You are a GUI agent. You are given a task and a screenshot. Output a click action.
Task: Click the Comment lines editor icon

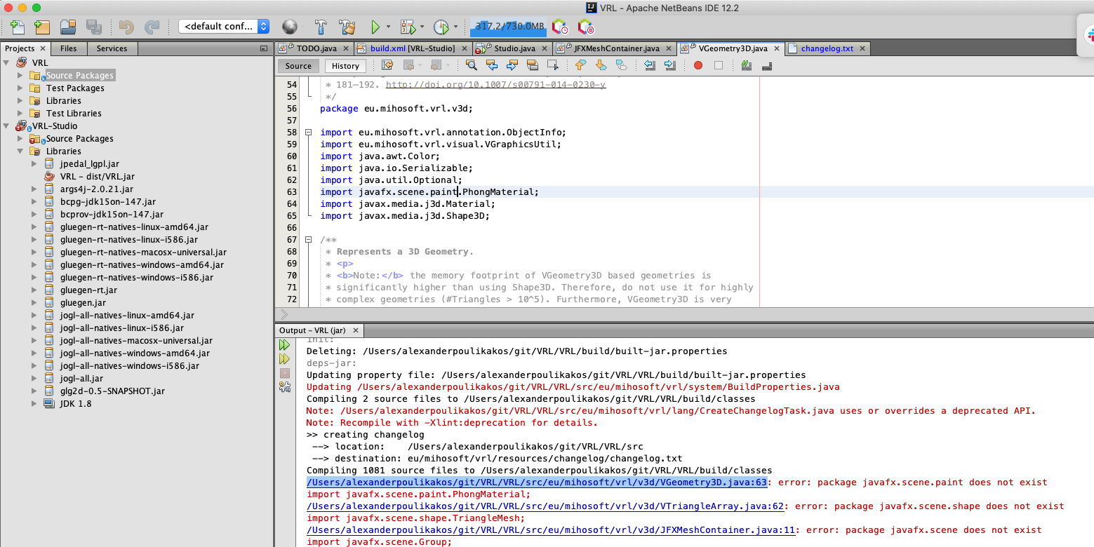click(746, 65)
